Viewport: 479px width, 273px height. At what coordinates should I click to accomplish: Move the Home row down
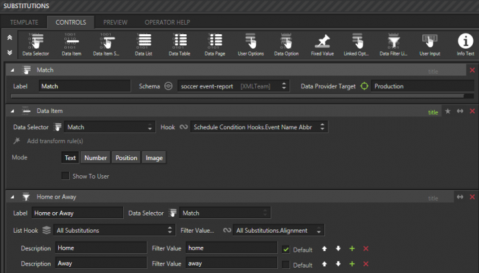338,248
